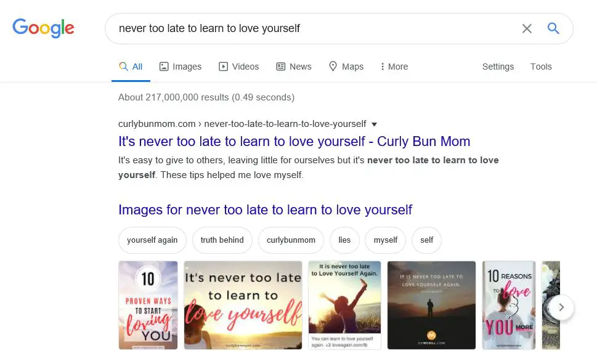Viewport: 597px width, 353px height.
Task: Open Settings menu
Action: tap(498, 67)
